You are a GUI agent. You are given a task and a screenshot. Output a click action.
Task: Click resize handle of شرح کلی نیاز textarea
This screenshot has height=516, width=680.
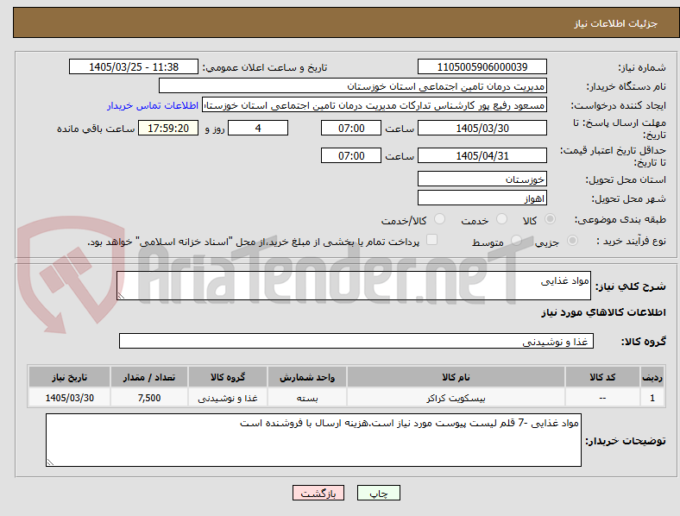pos(121,296)
